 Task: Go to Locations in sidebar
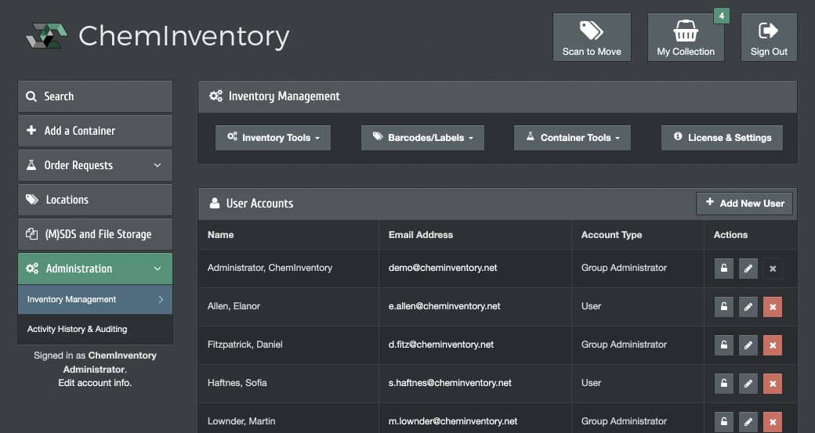[95, 200]
